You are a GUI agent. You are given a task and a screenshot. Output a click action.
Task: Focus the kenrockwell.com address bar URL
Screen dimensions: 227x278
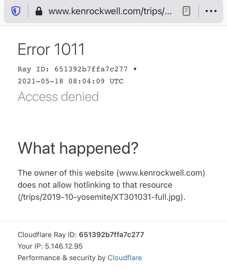pyautogui.click(x=110, y=11)
